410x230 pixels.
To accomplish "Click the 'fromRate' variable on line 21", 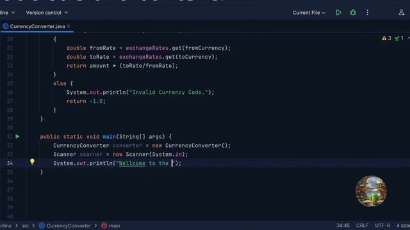I will coord(102,48).
